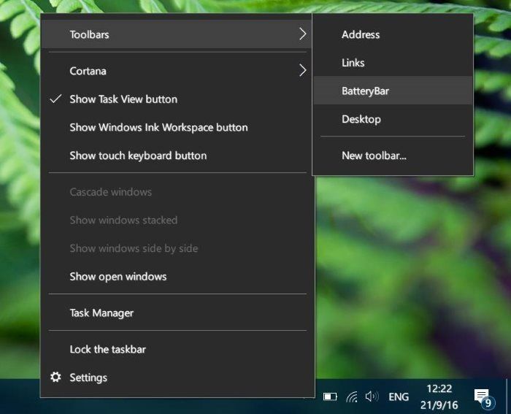This screenshot has width=511, height=414.
Task: Enable the Address toolbar
Action: point(393,34)
